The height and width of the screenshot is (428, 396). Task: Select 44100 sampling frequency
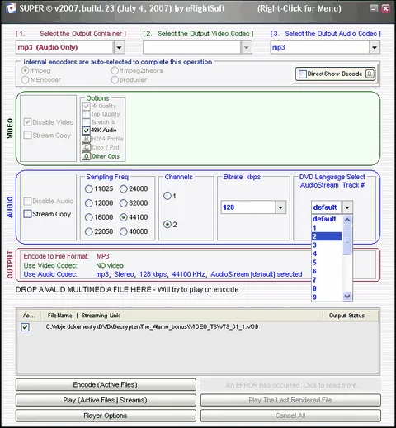click(124, 217)
